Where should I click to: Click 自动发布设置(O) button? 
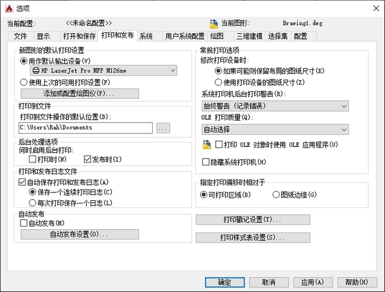[80, 234]
